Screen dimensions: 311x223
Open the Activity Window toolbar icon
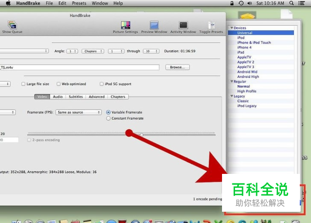183,27
